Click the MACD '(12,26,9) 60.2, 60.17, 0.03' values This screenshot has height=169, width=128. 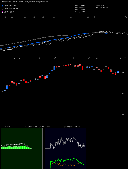(x=33, y=126)
